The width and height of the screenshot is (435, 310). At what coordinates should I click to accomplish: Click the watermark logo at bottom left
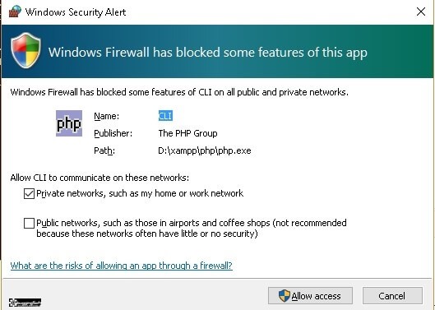pyautogui.click(x=25, y=303)
